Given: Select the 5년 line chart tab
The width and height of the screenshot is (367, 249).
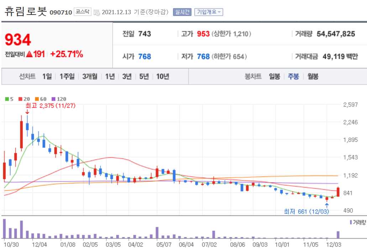Looking at the screenshot, I should point(144,76).
